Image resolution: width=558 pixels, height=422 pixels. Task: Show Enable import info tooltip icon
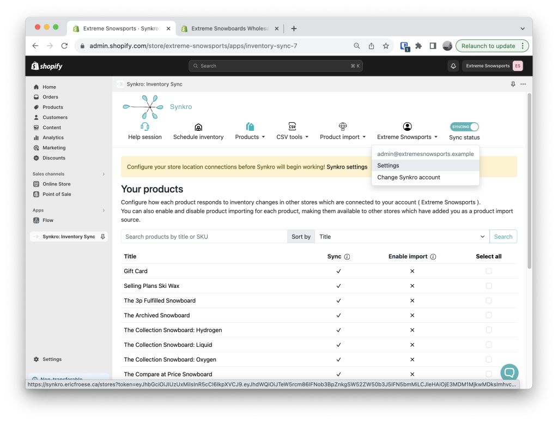click(x=433, y=256)
